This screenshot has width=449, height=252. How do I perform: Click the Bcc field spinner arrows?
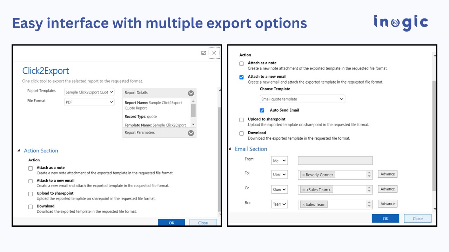(x=369, y=204)
